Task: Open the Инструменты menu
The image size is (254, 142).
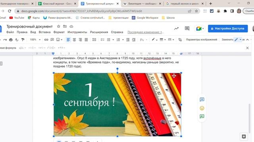Action: tap(77, 32)
